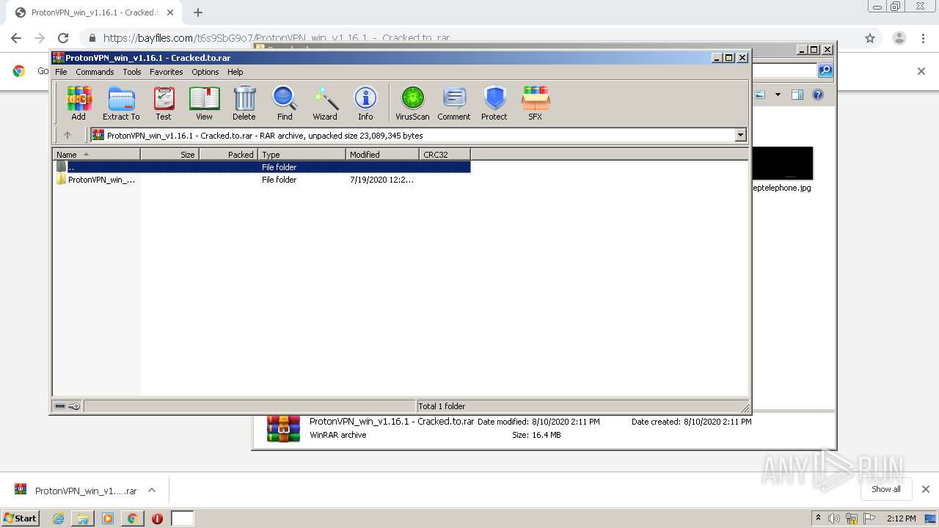Click the taskbar clock showing 2:12 PM
The height and width of the screenshot is (528, 939).
901,518
